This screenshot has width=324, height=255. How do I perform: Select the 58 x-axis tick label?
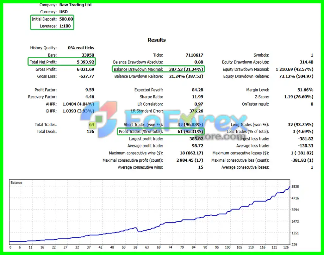coord(135,247)
